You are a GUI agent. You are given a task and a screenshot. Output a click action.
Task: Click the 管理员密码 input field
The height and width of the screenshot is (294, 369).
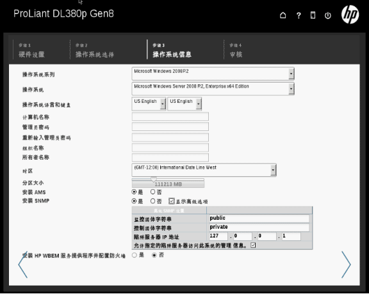tap(170, 127)
